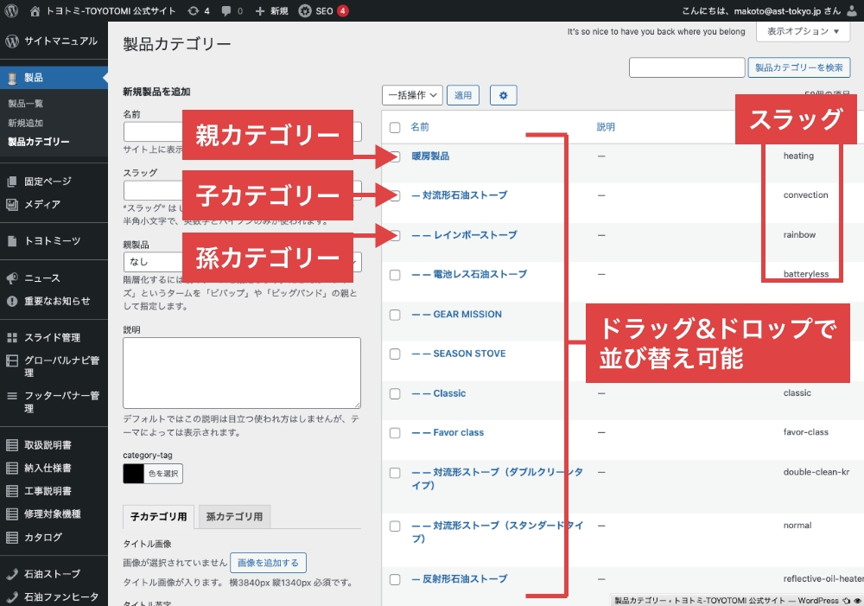Open the 取扱説明書 list icon
Image resolution: width=864 pixels, height=606 pixels.
click(12, 445)
